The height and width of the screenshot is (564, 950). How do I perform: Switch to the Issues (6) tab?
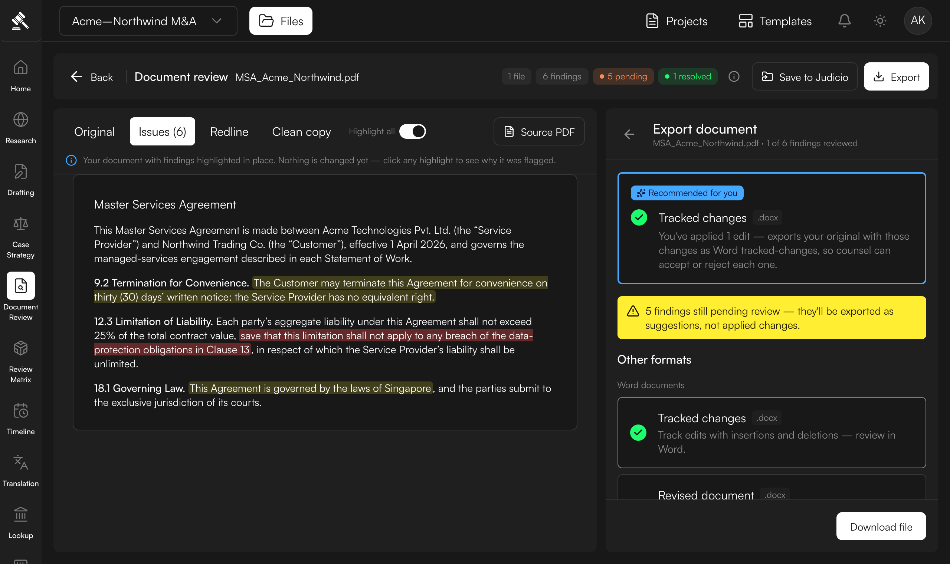point(162,131)
